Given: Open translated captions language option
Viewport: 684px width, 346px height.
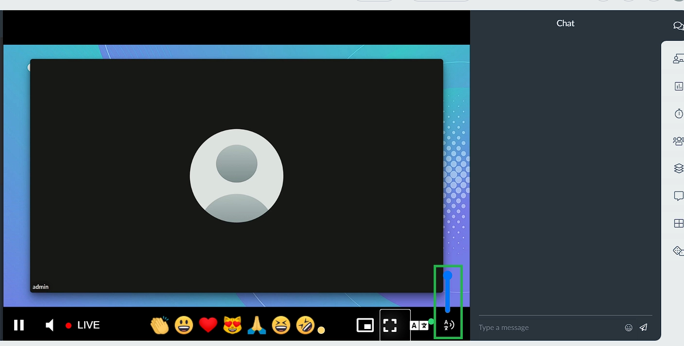Looking at the screenshot, I should click(x=419, y=326).
